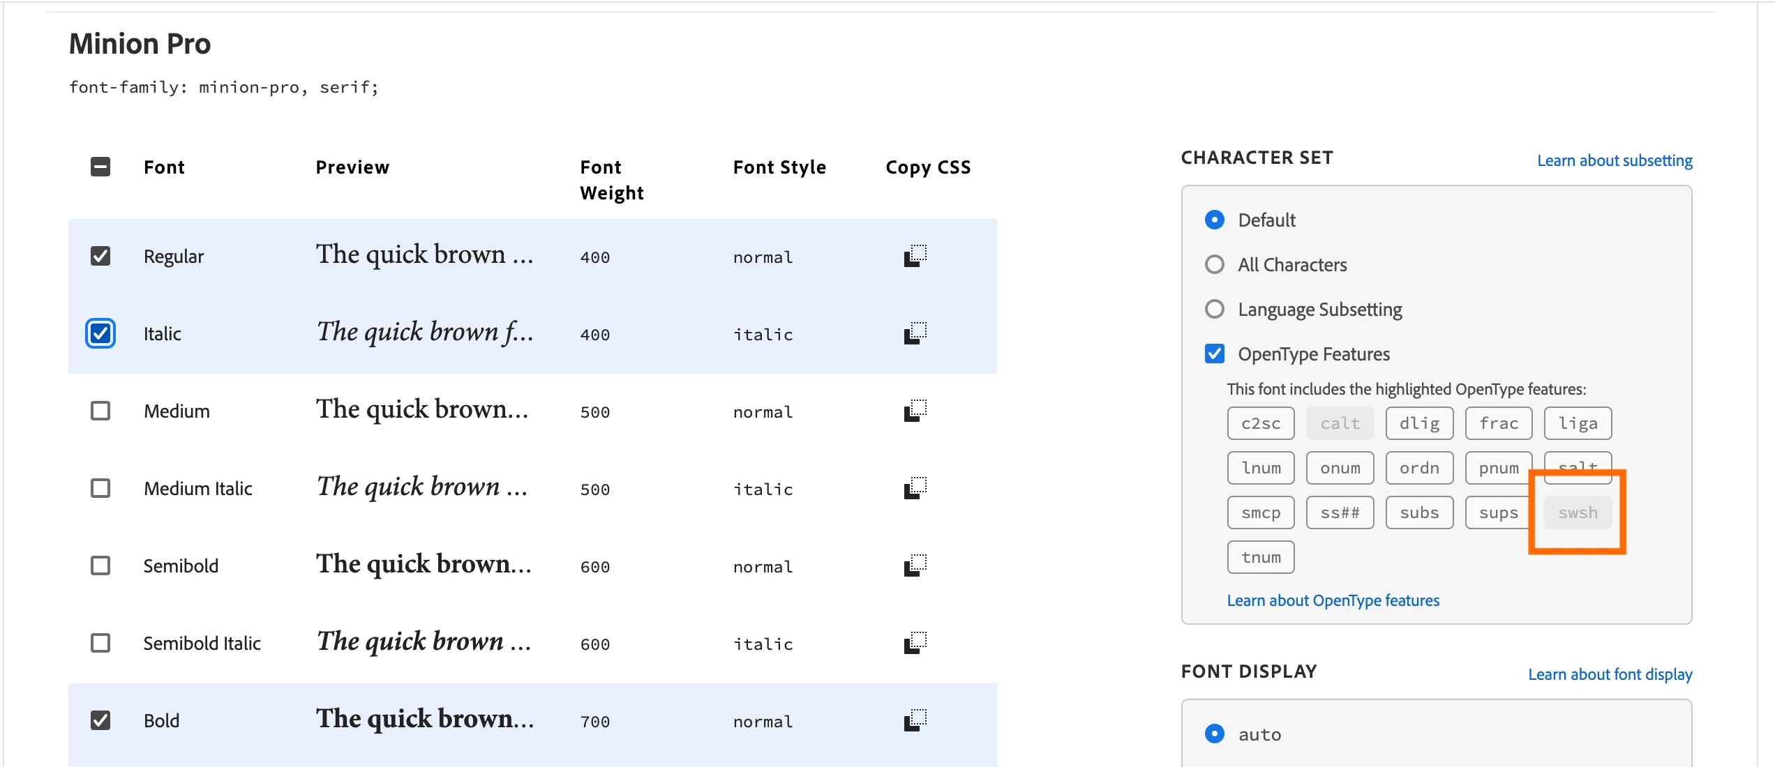The width and height of the screenshot is (1775, 767).
Task: Click Copy CSS icon for Italic font
Action: pos(915,333)
